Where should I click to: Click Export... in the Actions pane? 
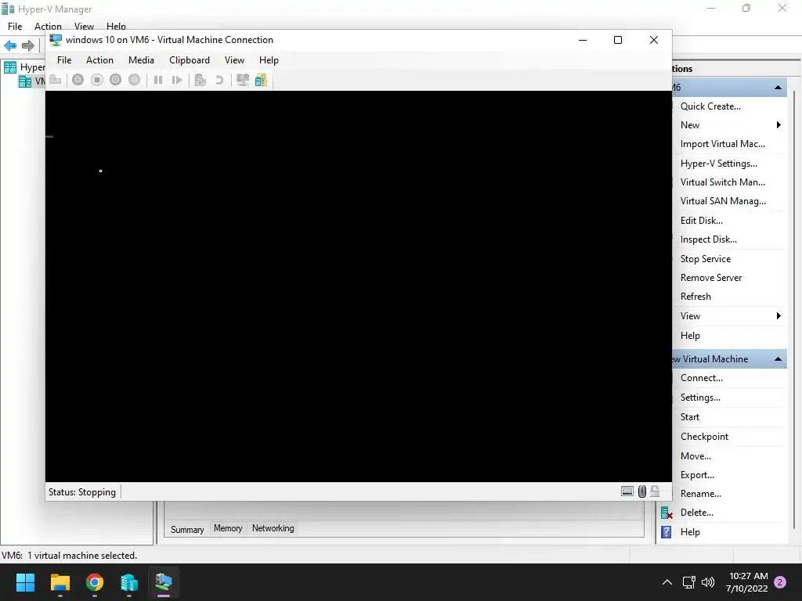click(x=697, y=475)
